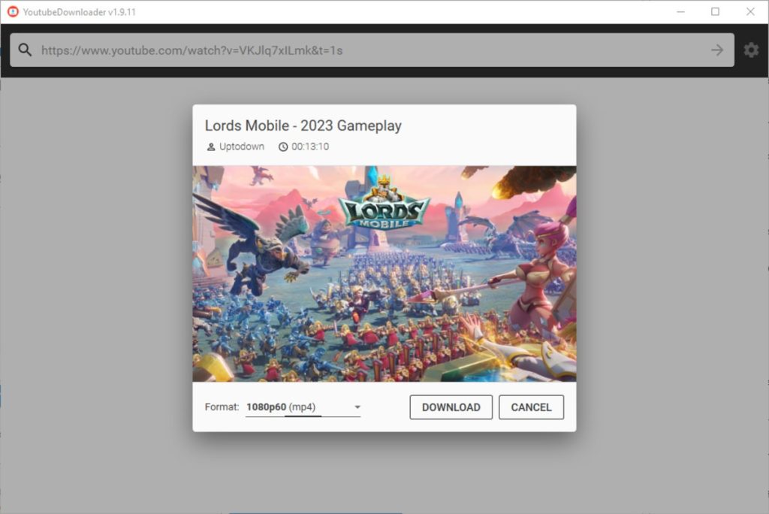Open settings via the gear icon
This screenshot has width=769, height=514.
coord(751,50)
